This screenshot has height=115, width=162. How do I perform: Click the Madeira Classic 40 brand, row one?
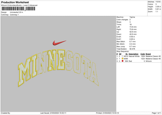(x=153, y=56)
